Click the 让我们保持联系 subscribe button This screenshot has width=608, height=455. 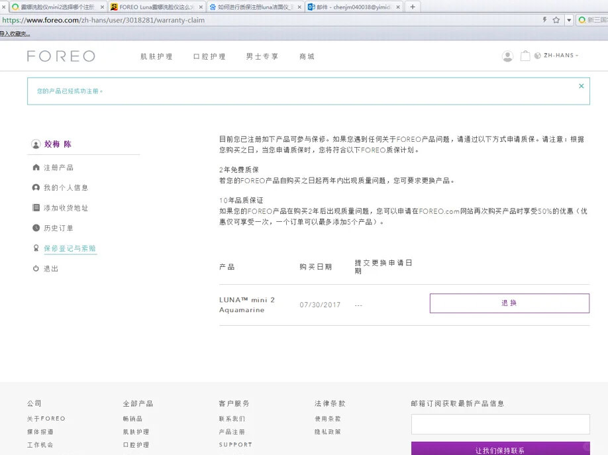500,449
